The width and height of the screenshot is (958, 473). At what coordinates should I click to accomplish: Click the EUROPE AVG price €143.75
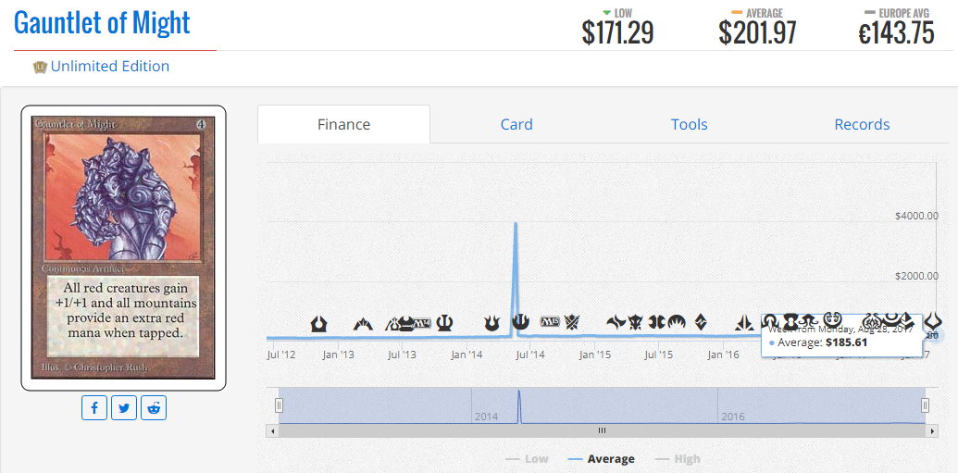(x=896, y=33)
